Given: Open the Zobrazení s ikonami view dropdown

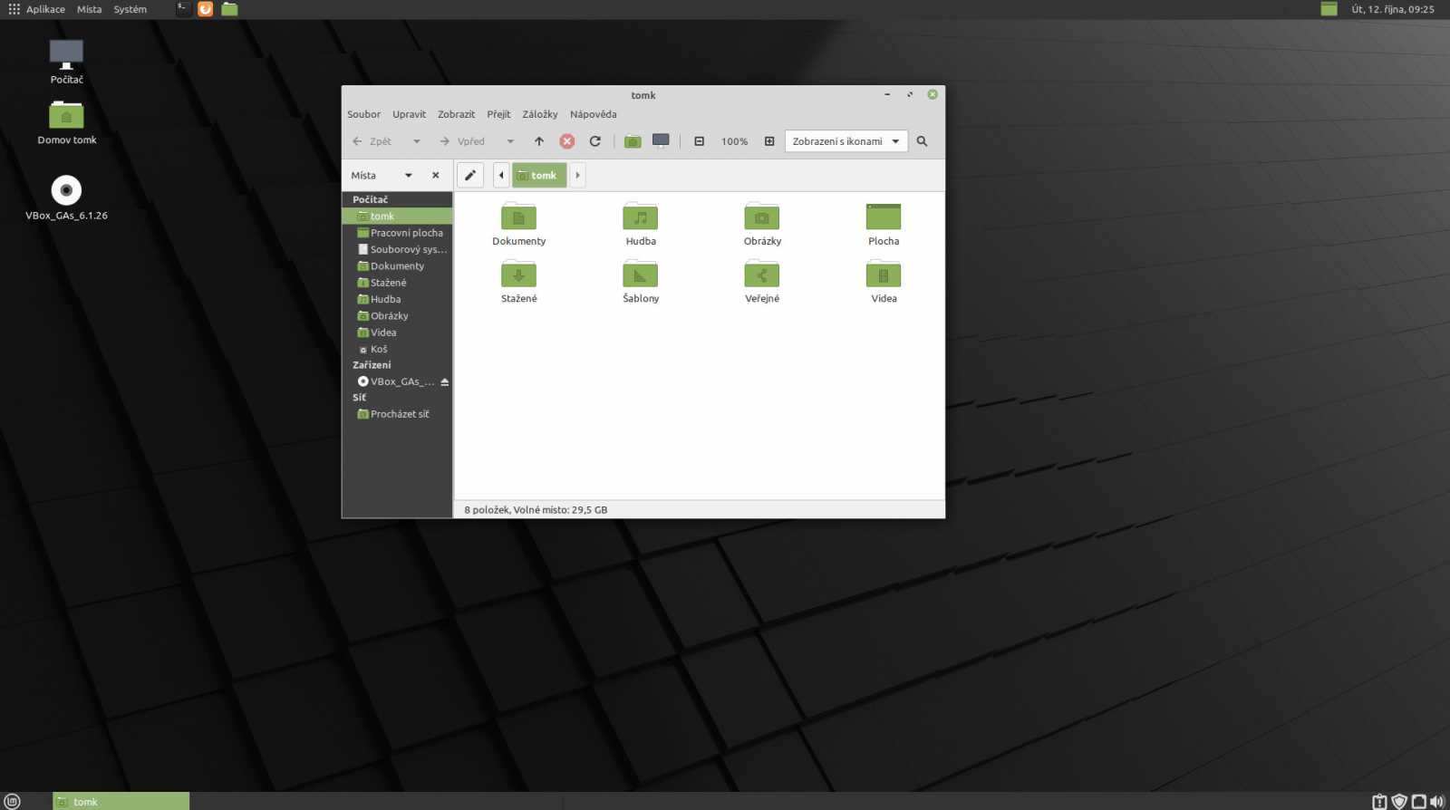Looking at the screenshot, I should (846, 141).
